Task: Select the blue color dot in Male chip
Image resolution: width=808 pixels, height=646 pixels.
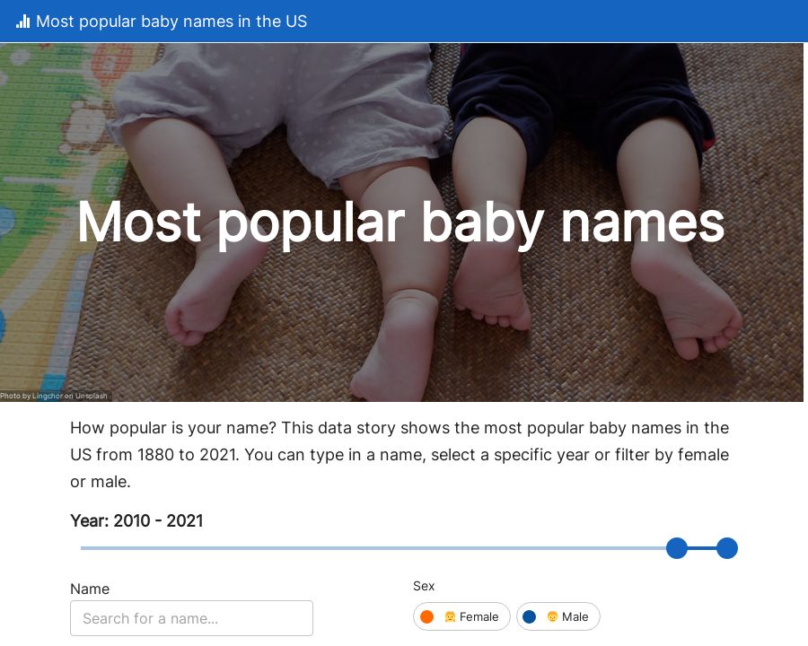Action: click(530, 616)
